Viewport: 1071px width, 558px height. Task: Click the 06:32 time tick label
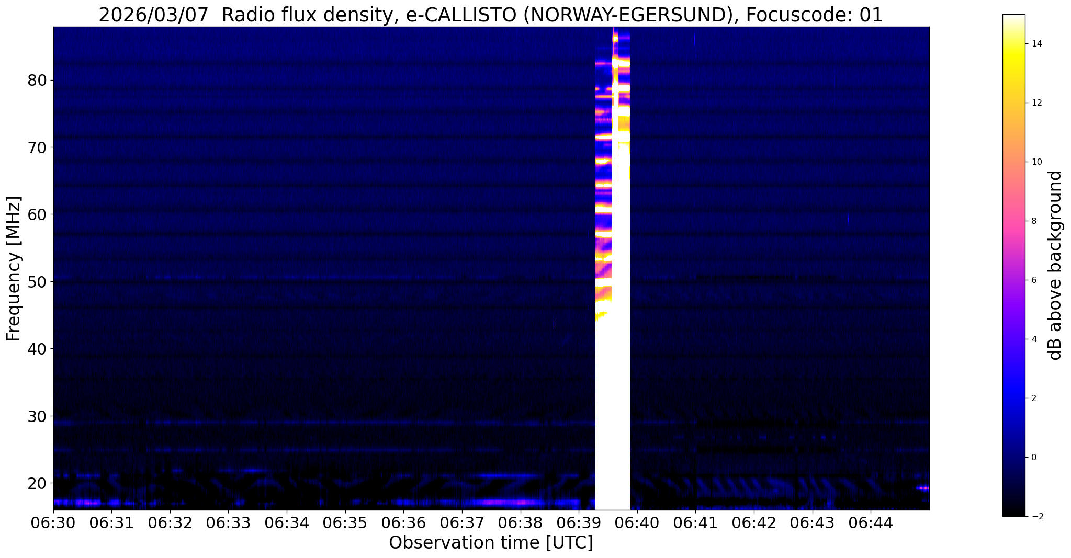tap(170, 522)
